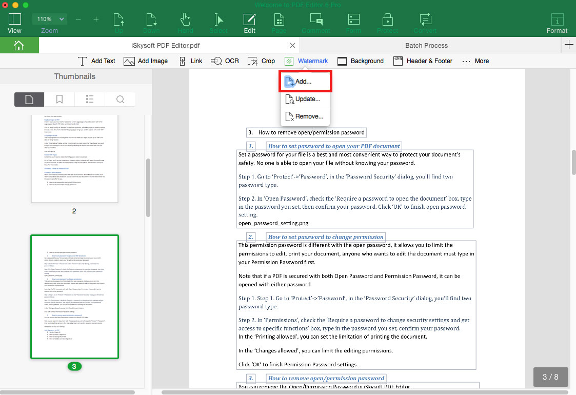Image resolution: width=576 pixels, height=395 pixels.
Task: Open the Comment tools
Action: [x=316, y=23]
